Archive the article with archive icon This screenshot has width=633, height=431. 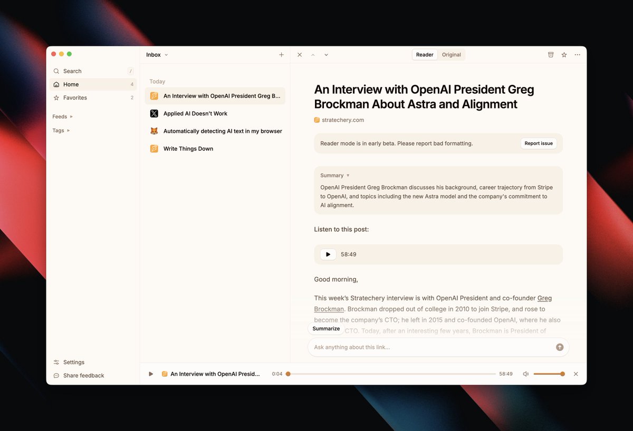click(551, 55)
